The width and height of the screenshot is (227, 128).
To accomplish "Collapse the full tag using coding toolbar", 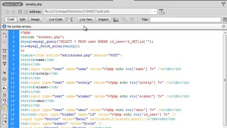I will coord(5,51).
